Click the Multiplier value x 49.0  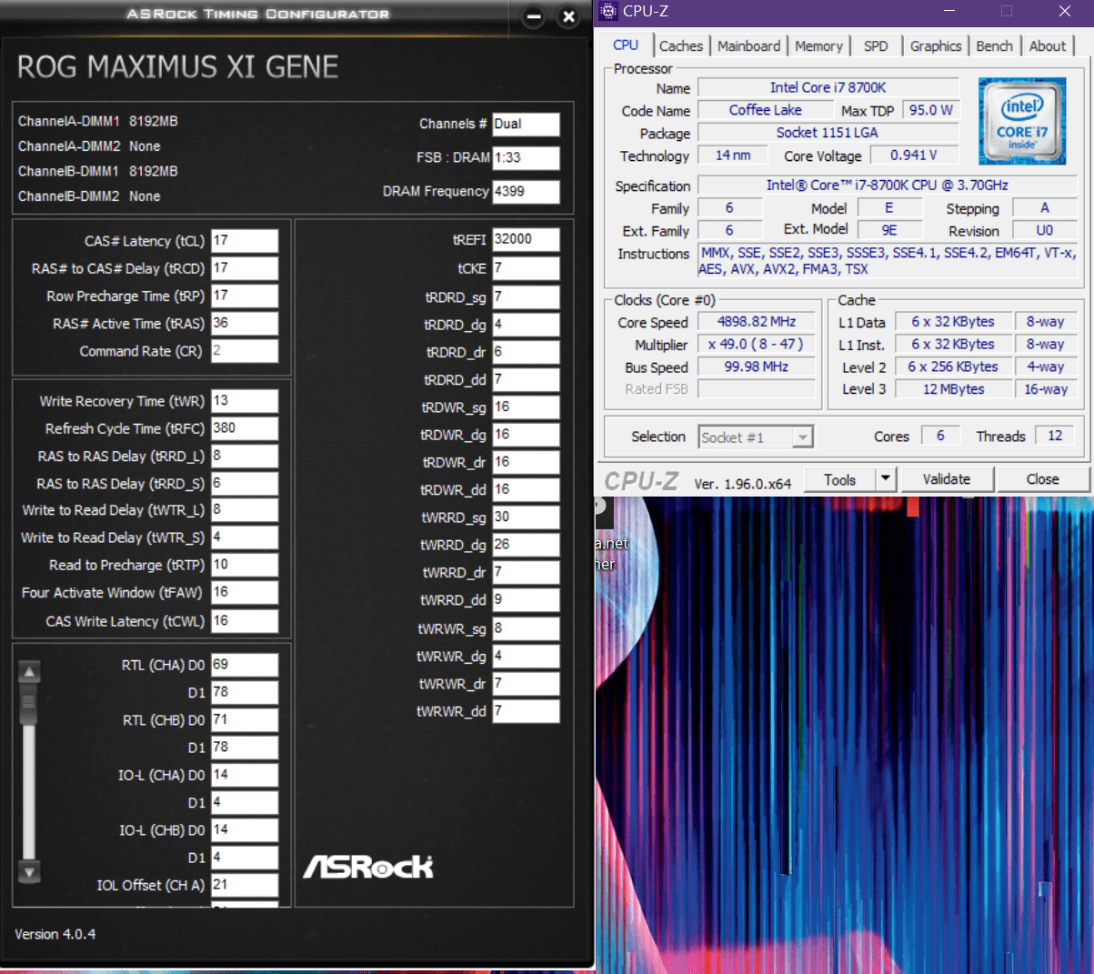click(757, 345)
